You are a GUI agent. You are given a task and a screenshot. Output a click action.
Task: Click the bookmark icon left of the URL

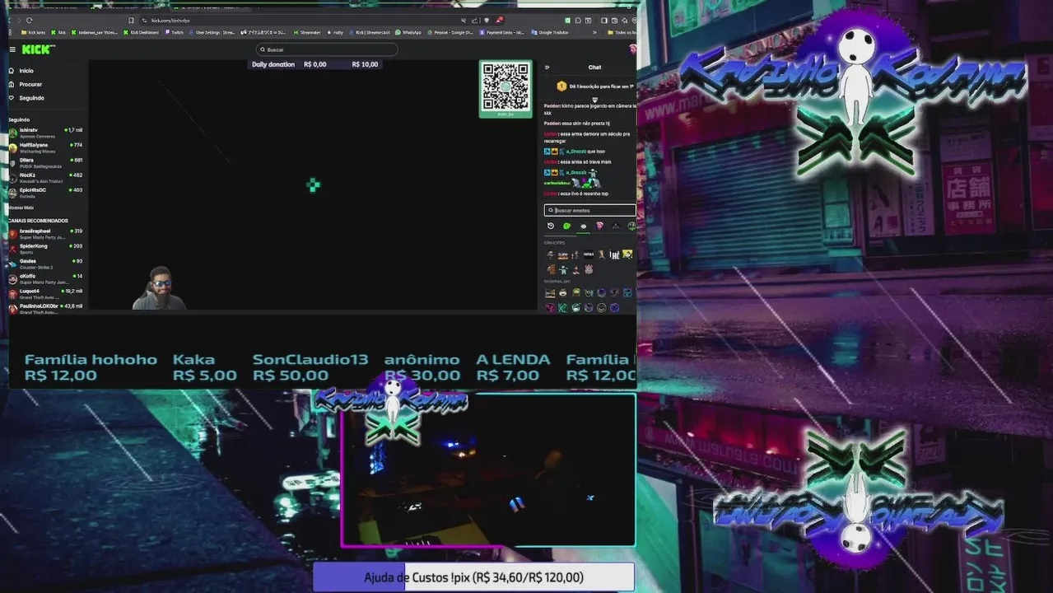pos(131,20)
